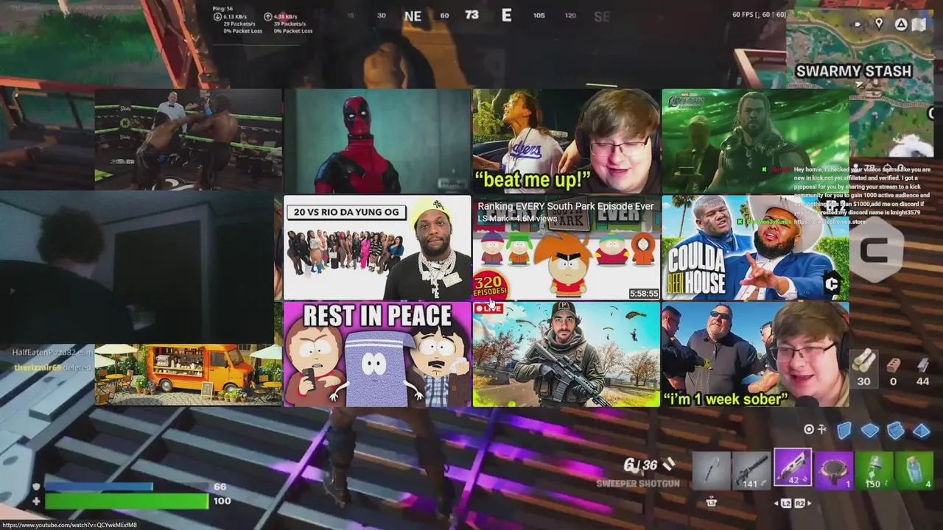Click the triangle button icon on minimap

coord(900,24)
